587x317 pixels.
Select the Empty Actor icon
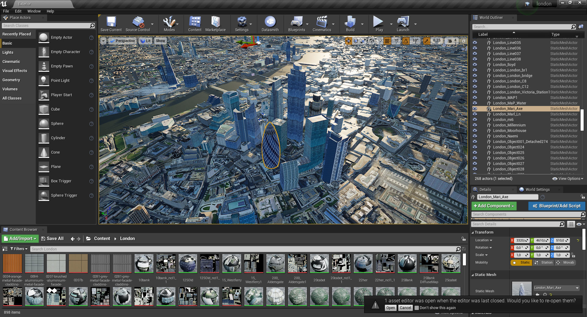[44, 38]
